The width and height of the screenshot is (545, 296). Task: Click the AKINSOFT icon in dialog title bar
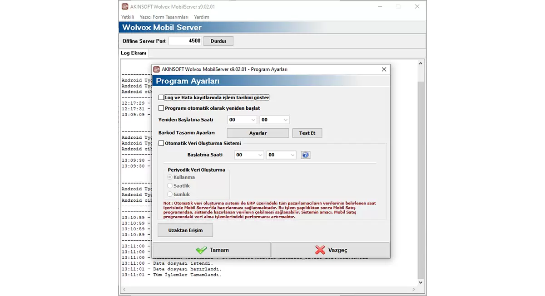tap(157, 69)
